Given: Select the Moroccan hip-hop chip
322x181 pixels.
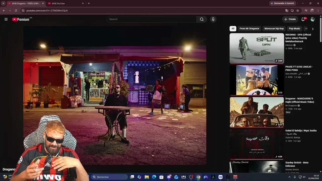Looking at the screenshot, I should pos(274,29).
